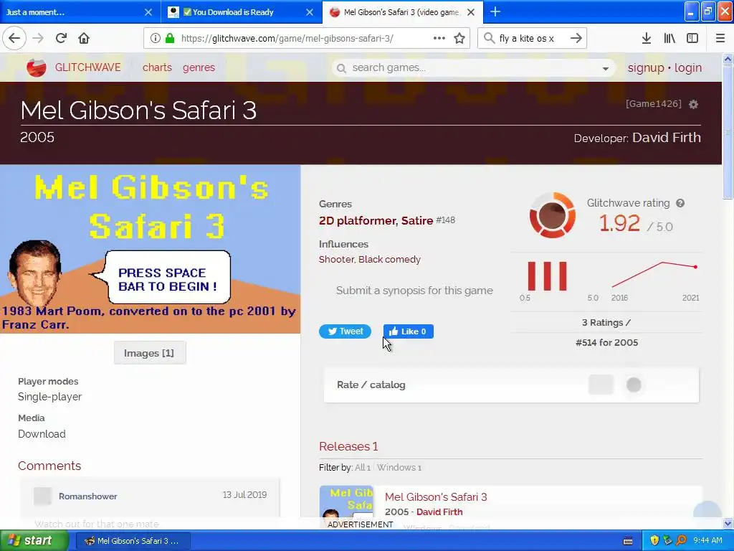Filter releases by Windows

[399, 468]
